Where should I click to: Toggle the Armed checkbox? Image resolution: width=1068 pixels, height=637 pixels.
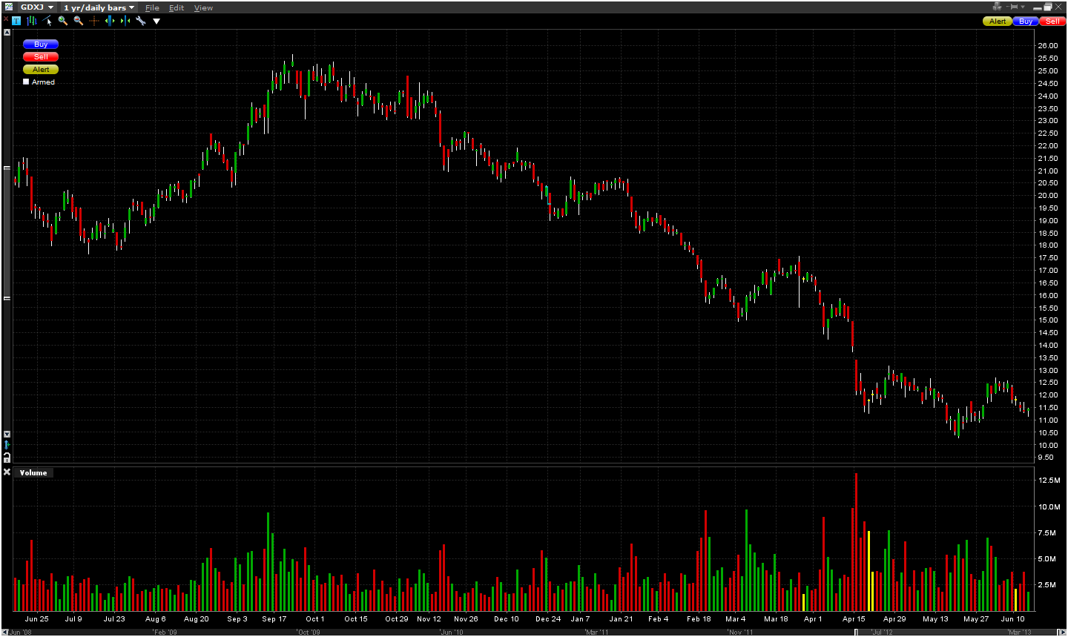tap(26, 82)
